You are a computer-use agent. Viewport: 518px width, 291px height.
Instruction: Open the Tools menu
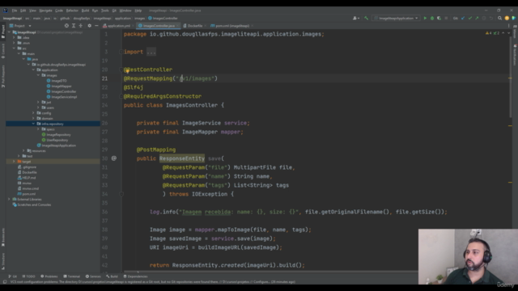coord(104,11)
